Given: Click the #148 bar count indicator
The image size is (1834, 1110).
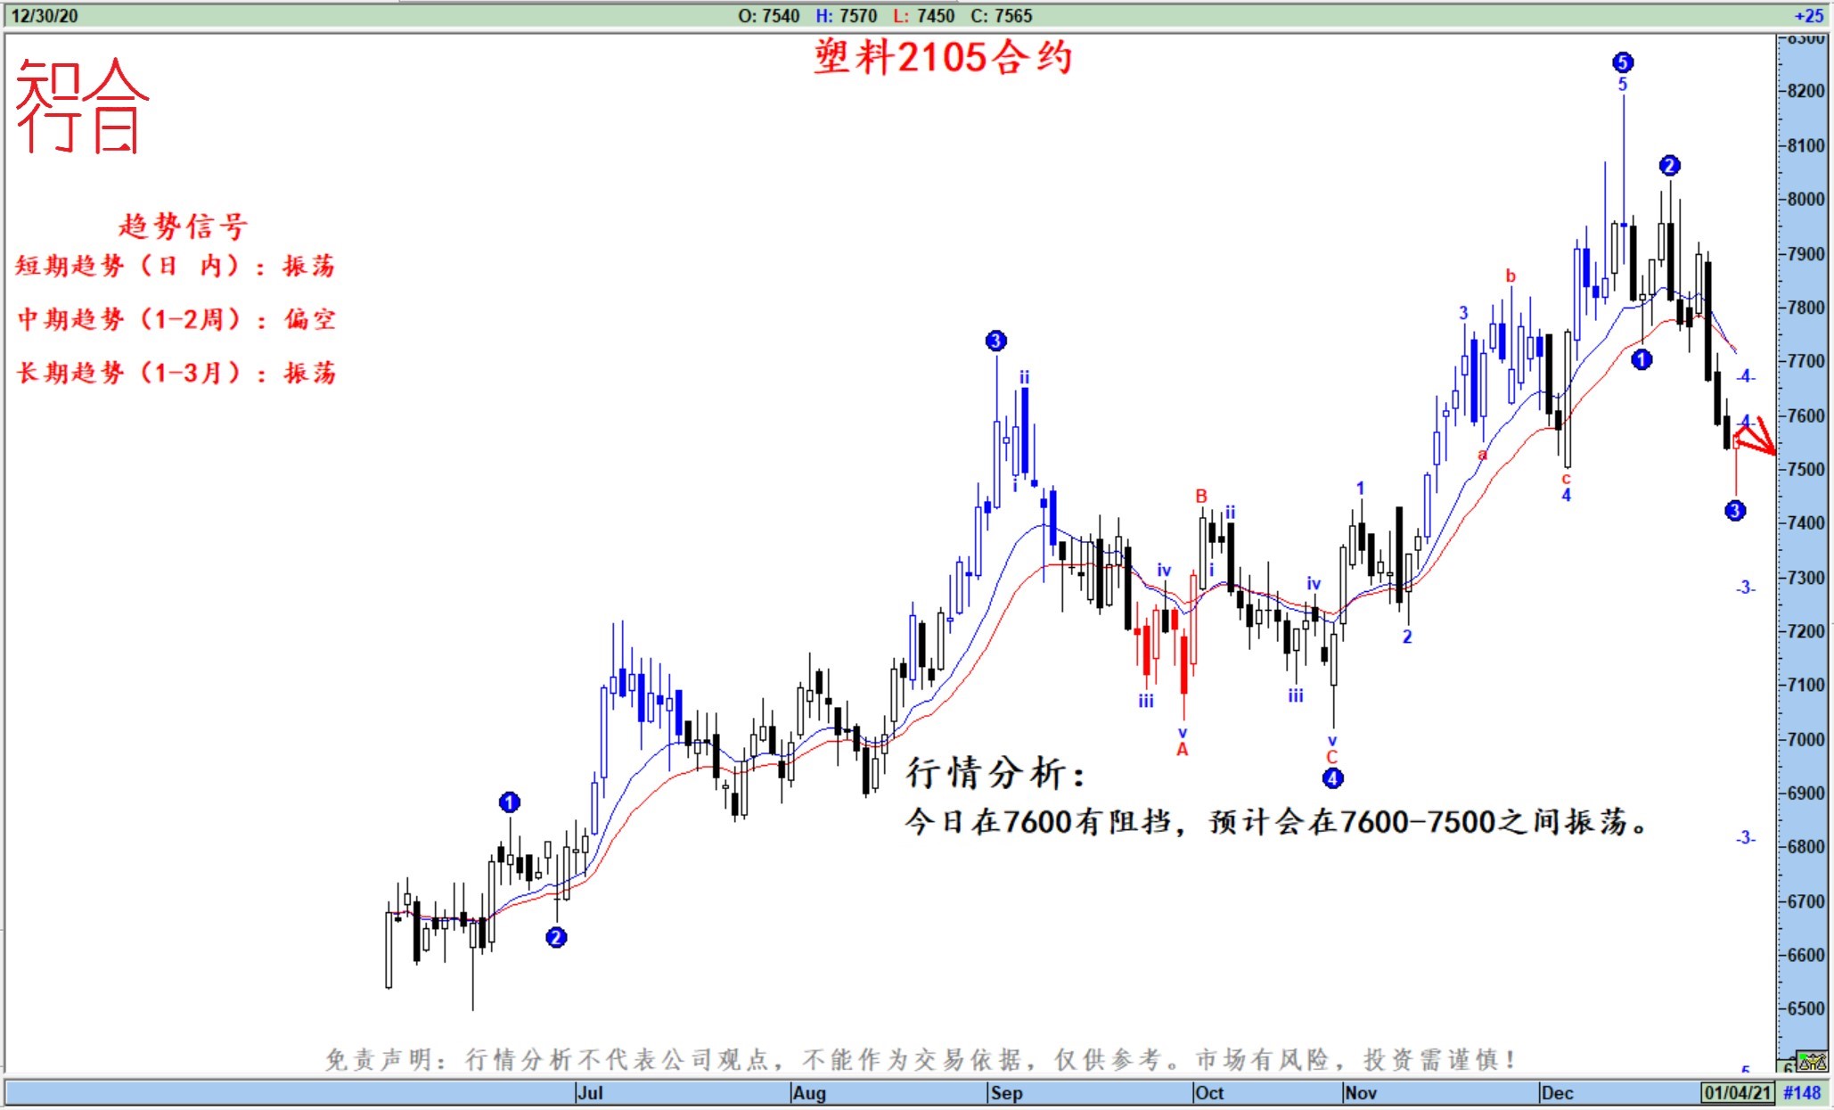Looking at the screenshot, I should point(1802,1093).
